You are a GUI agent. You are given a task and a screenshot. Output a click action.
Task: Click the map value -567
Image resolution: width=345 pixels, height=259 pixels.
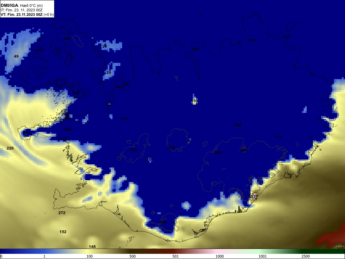[196, 49]
